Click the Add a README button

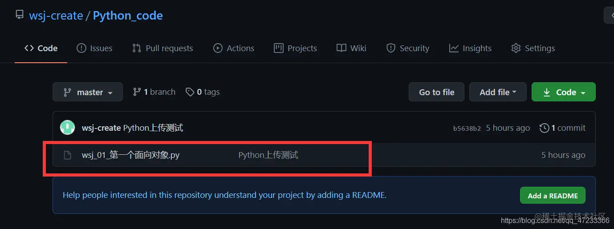[x=553, y=196]
